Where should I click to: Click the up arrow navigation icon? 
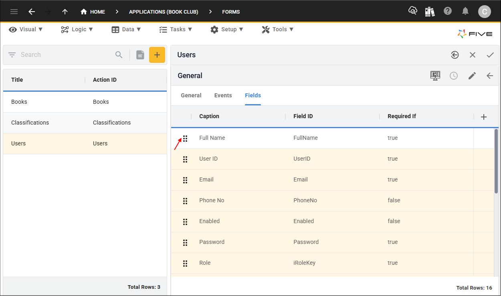point(65,12)
